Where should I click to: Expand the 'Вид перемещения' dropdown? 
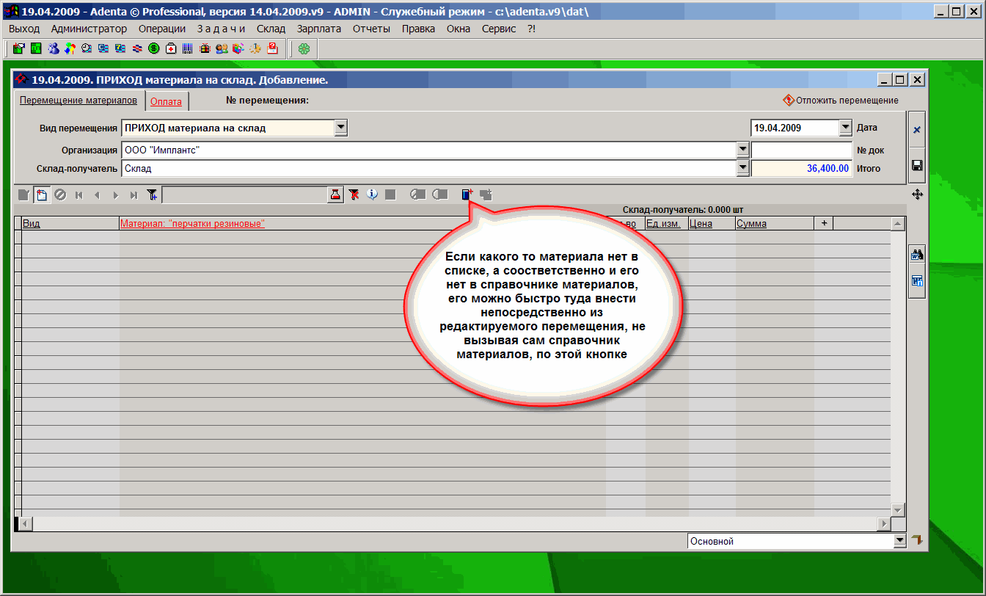340,128
